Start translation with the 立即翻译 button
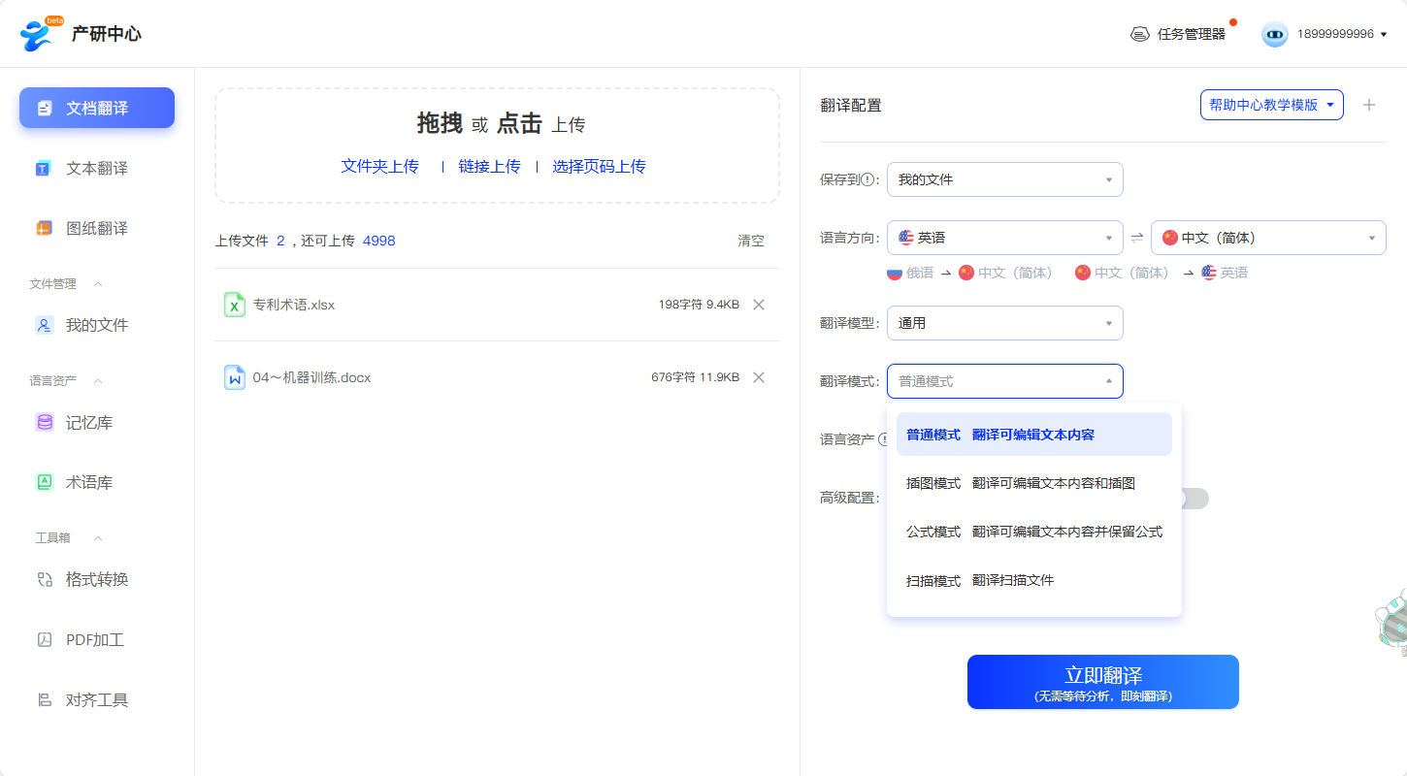1407x776 pixels. (1103, 682)
